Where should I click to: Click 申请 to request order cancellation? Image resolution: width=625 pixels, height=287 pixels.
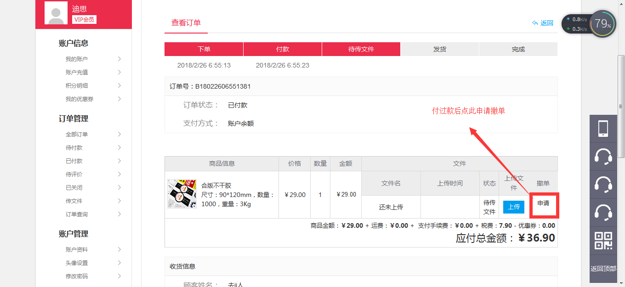(x=543, y=203)
